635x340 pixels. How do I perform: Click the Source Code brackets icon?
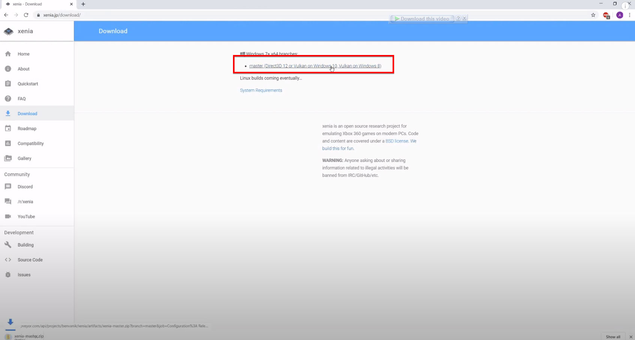pos(8,260)
